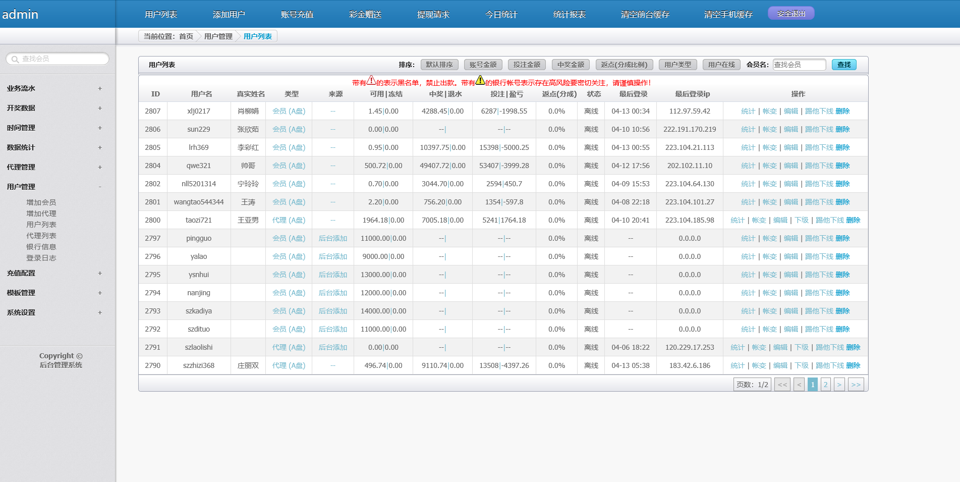This screenshot has width=960, height=482.
Task: Expand the 开奖数据 sidebar section
Action: click(100, 108)
